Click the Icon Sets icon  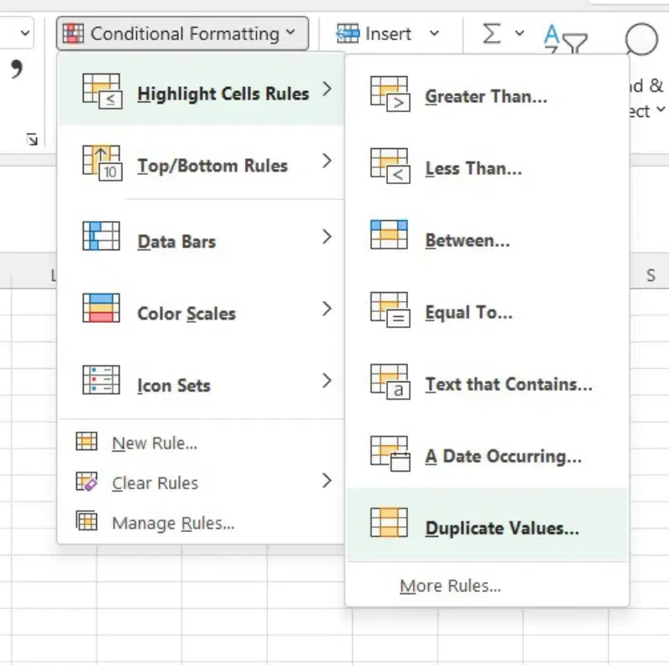[x=101, y=382]
